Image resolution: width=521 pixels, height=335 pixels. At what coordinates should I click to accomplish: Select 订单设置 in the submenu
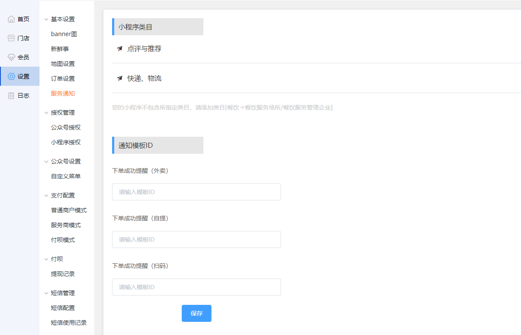click(63, 79)
